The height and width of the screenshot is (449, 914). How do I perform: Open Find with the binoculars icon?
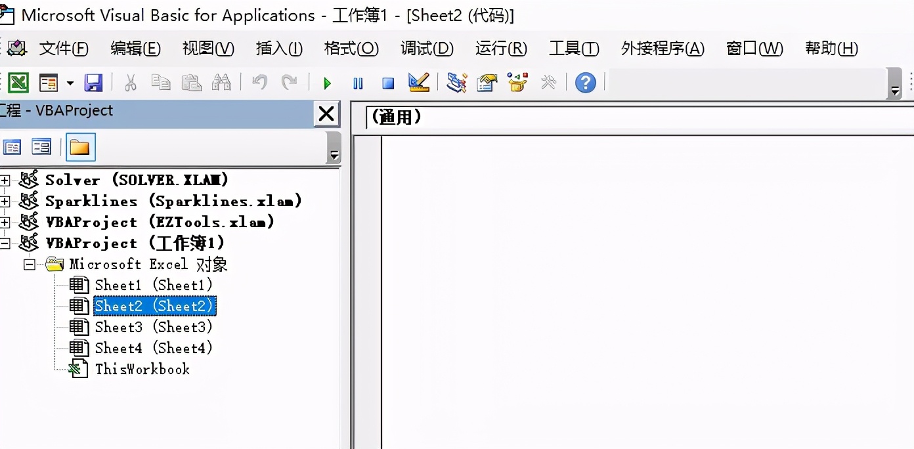(221, 83)
